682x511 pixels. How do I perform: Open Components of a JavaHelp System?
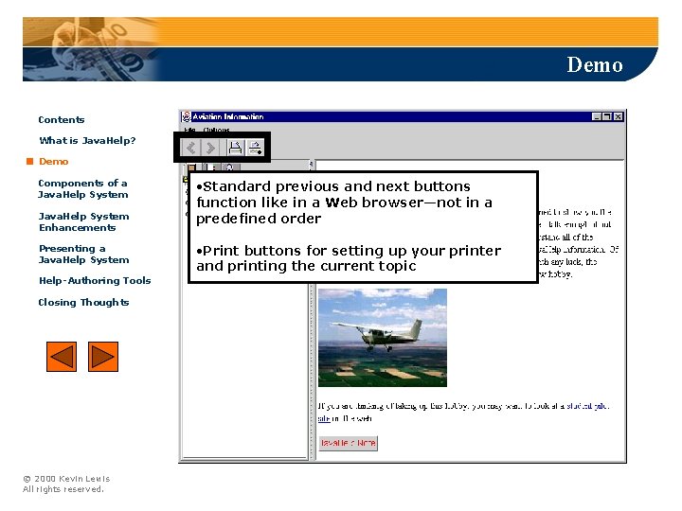83,188
